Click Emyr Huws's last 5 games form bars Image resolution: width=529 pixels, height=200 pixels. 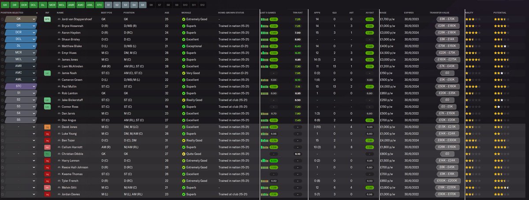tap(264, 53)
